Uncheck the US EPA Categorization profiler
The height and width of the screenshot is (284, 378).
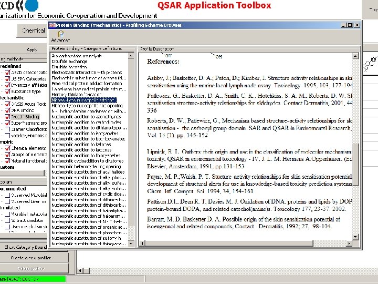click(8, 79)
